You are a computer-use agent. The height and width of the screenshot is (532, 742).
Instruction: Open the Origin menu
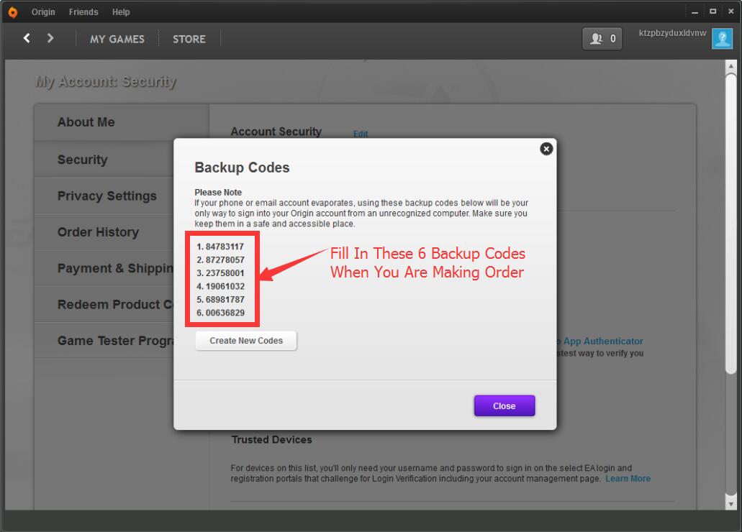pos(43,12)
